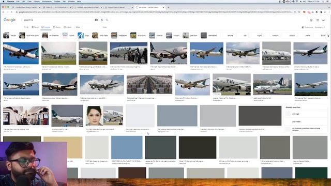Close the active Google Search tab
The height and width of the screenshot is (186, 331).
click(163, 7)
